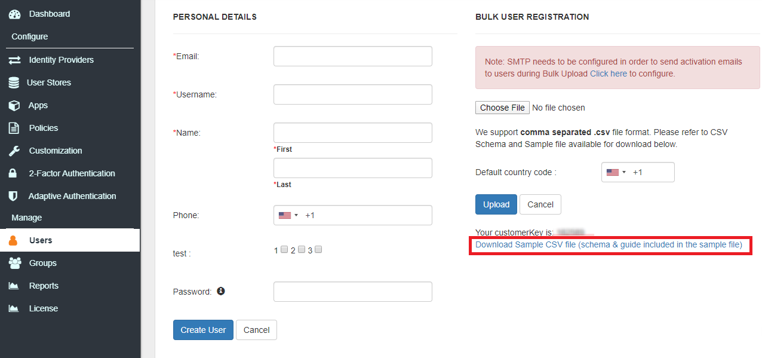Check test option 1 checkbox
This screenshot has width=762, height=358.
(x=284, y=250)
